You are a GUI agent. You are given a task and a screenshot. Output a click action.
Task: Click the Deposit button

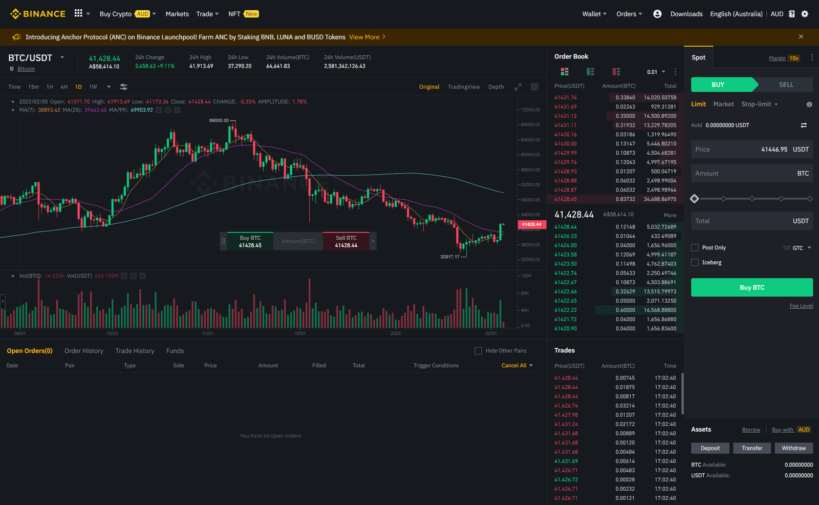coord(710,448)
